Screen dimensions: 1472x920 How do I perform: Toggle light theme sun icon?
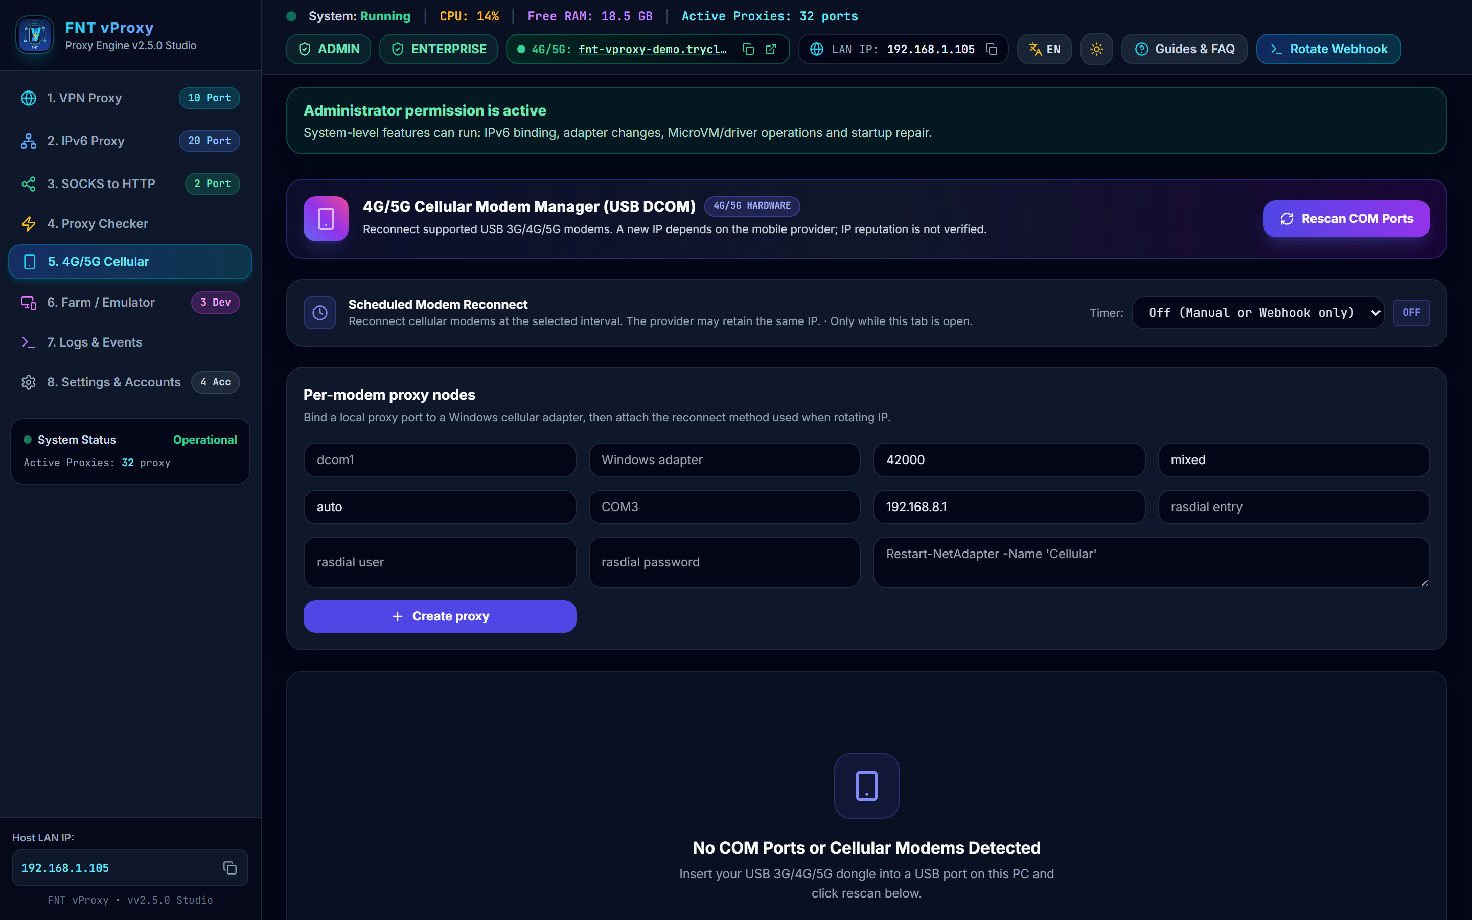(x=1096, y=49)
